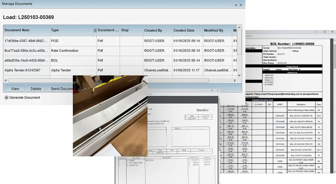
Task: Open the Type column menu icon
Action: point(95,30)
